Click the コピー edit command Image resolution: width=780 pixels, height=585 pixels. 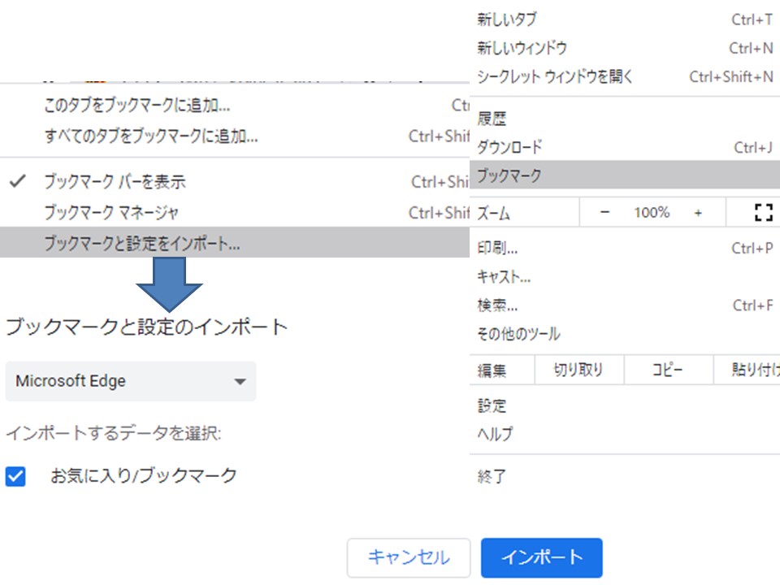point(668,370)
